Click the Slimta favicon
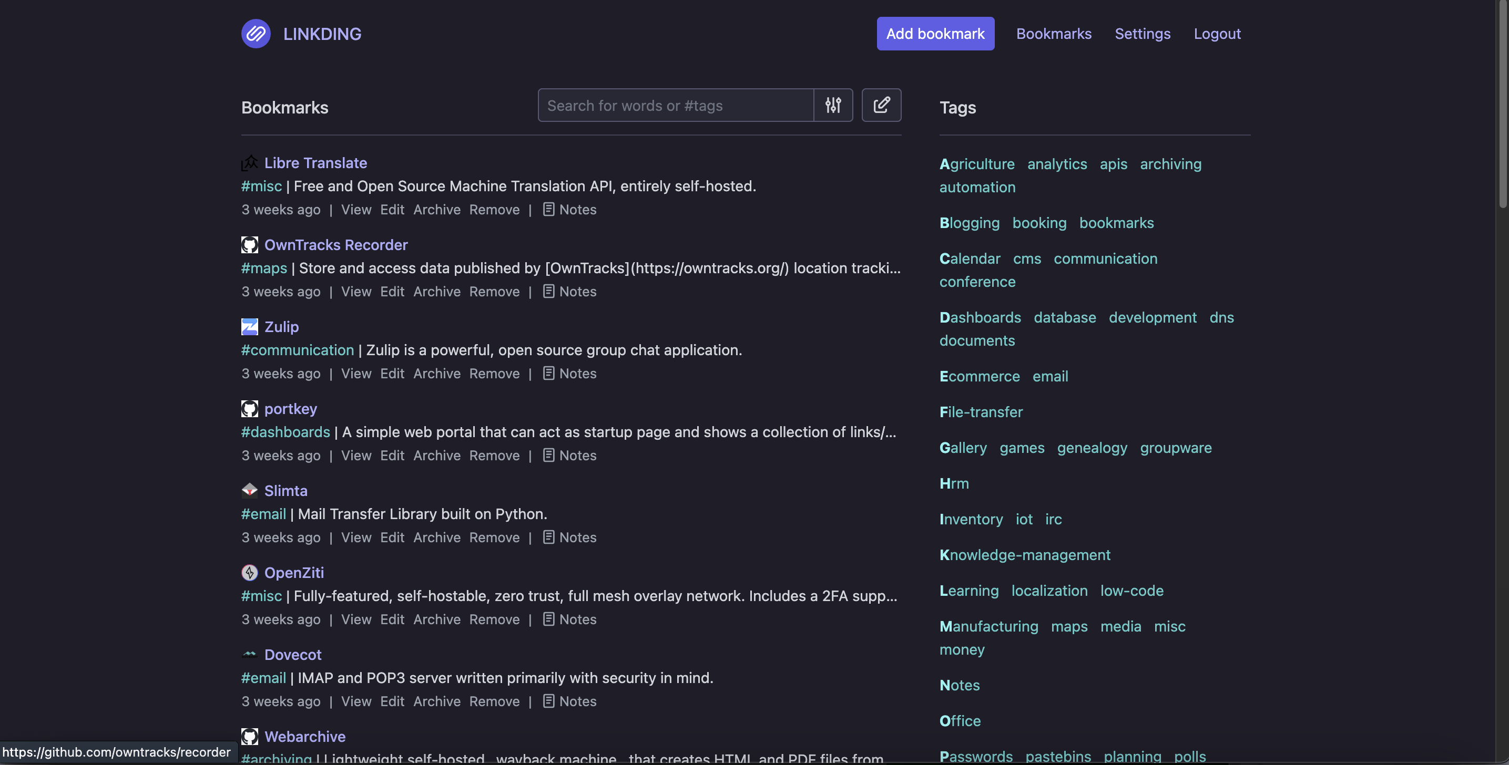The image size is (1509, 765). click(250, 491)
